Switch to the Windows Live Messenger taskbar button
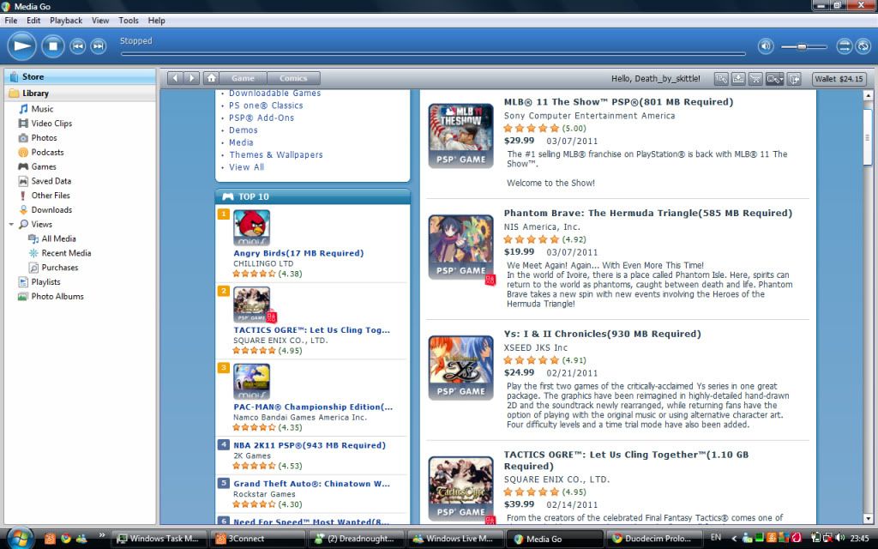878x549 pixels. tap(454, 539)
